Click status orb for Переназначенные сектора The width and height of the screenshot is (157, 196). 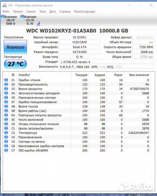6,98
